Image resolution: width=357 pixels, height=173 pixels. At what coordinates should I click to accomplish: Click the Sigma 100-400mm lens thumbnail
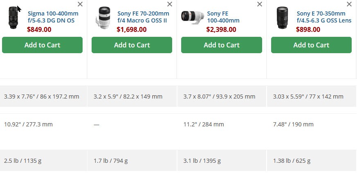click(x=13, y=18)
